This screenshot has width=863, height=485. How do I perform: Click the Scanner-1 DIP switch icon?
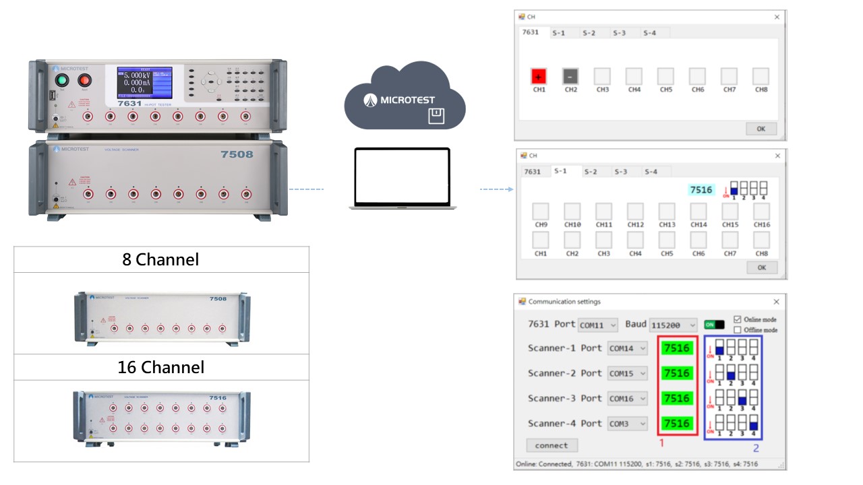click(x=734, y=349)
